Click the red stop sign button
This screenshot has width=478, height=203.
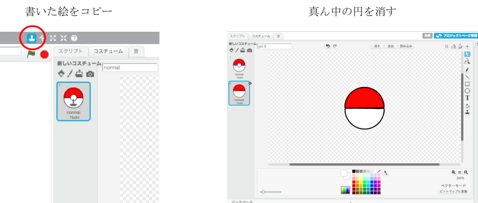coord(44,54)
